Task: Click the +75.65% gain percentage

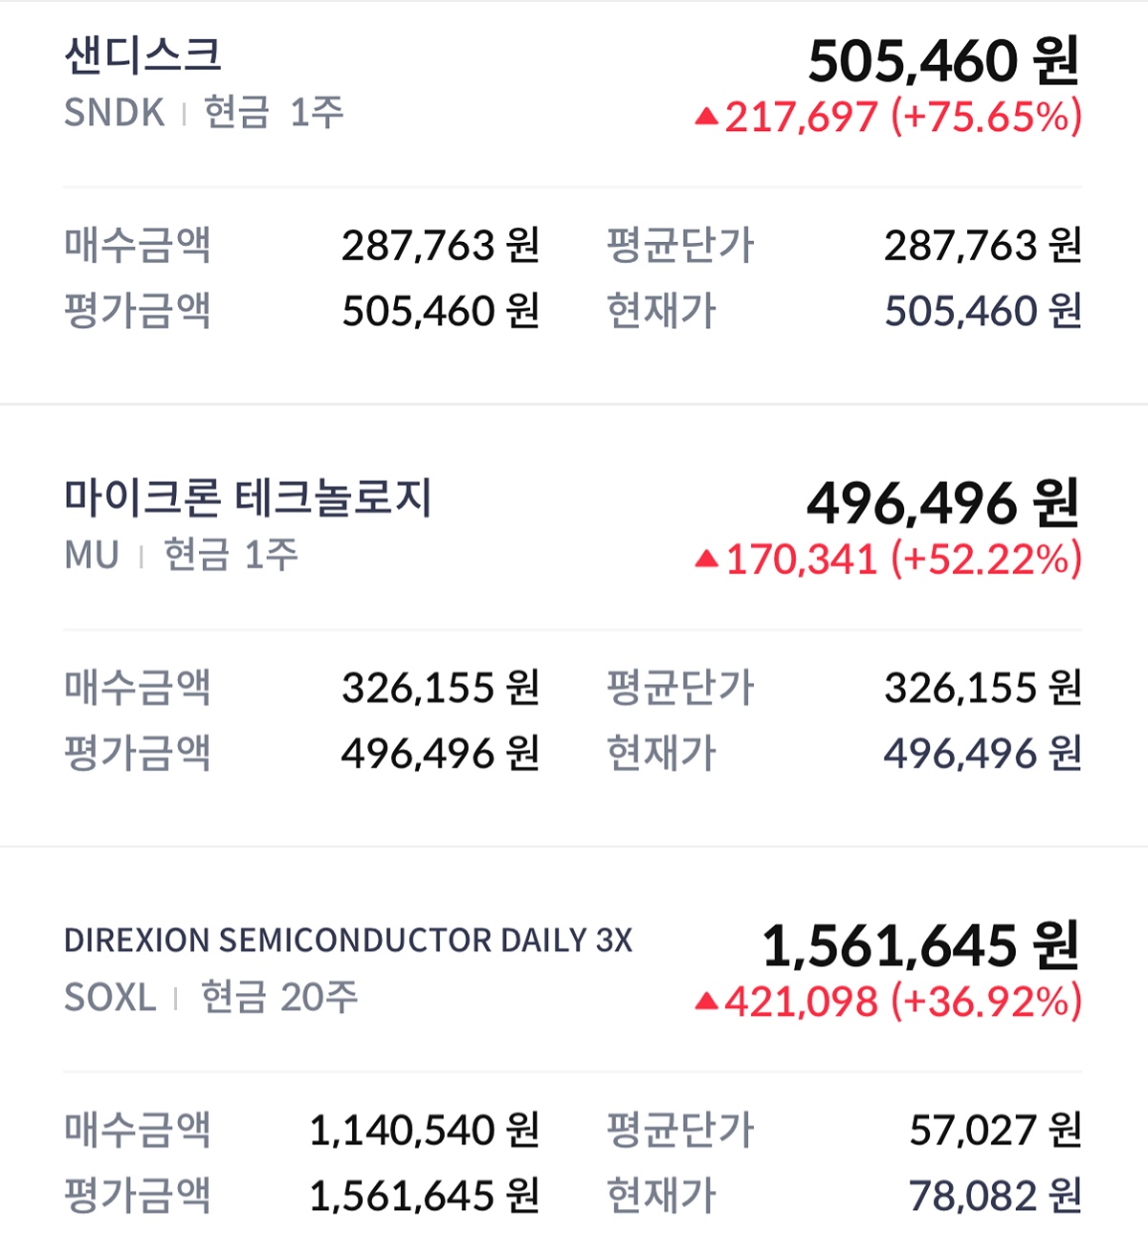Action: pos(986,117)
